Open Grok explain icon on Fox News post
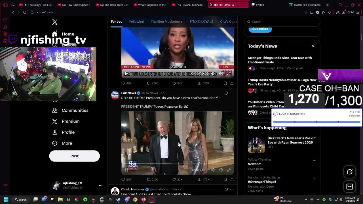The image size is (363, 204). click(226, 93)
